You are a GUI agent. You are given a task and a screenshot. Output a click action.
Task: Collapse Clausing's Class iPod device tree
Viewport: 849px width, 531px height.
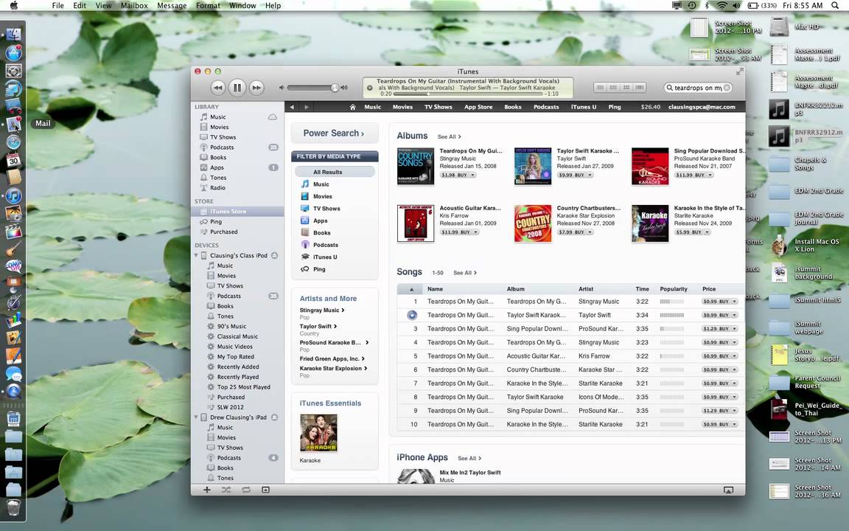196,255
